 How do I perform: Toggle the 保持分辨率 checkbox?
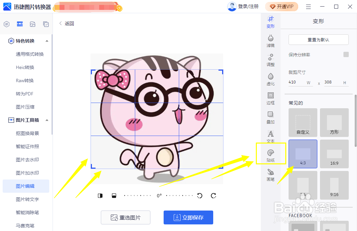pyautogui.click(x=346, y=54)
